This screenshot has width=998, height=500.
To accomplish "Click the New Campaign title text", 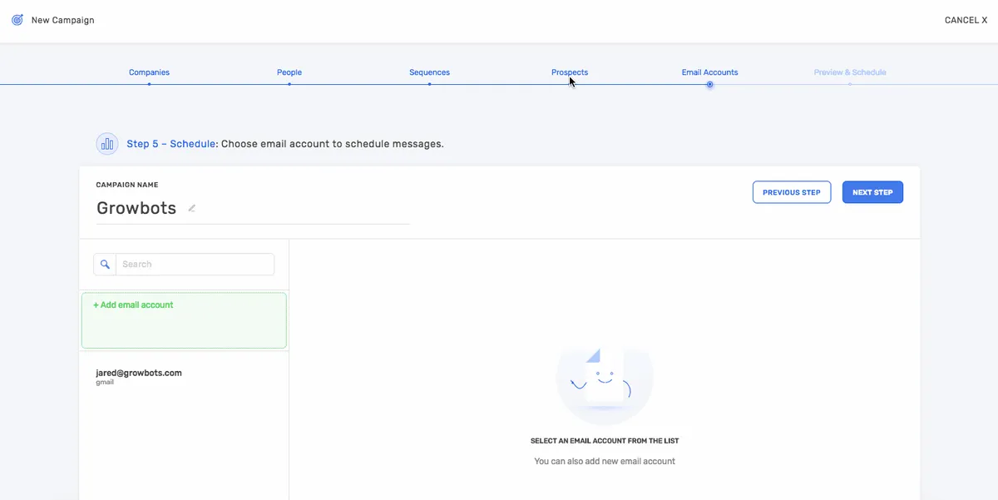I will [x=62, y=20].
